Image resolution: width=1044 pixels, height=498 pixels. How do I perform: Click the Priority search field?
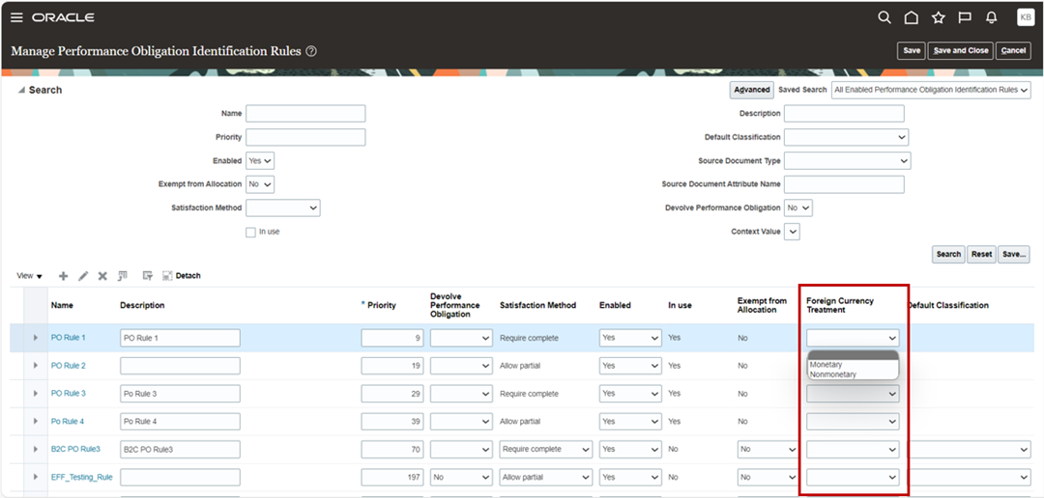tap(305, 137)
